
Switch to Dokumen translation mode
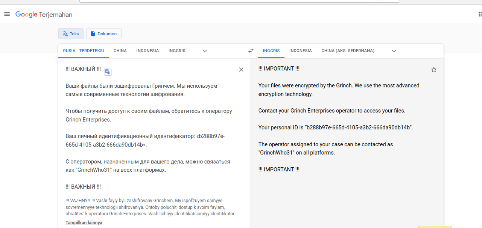click(104, 34)
